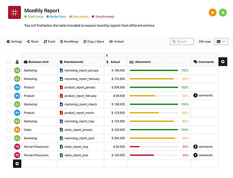Viewport: 233px width, 178px height.
Task: Open the product_report_january PDF icon
Action: tap(61, 87)
